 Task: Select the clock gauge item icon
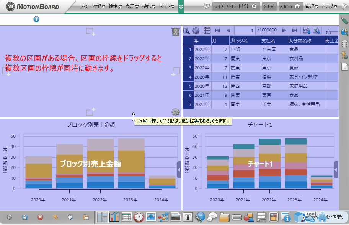click(x=139, y=217)
